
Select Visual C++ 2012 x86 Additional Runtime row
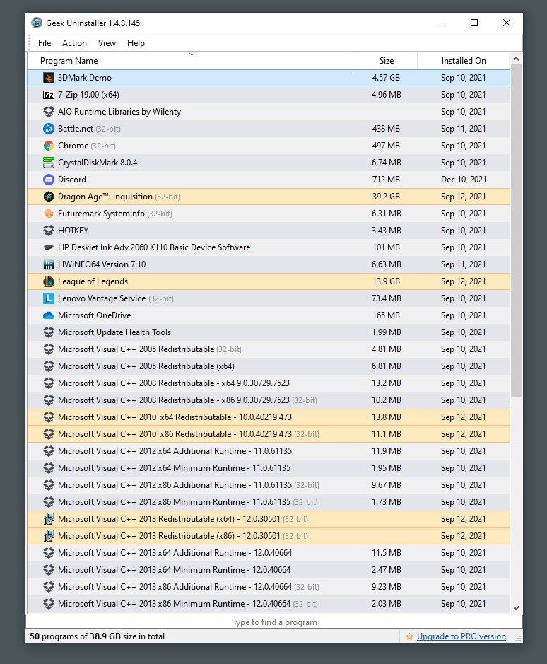pyautogui.click(x=269, y=485)
